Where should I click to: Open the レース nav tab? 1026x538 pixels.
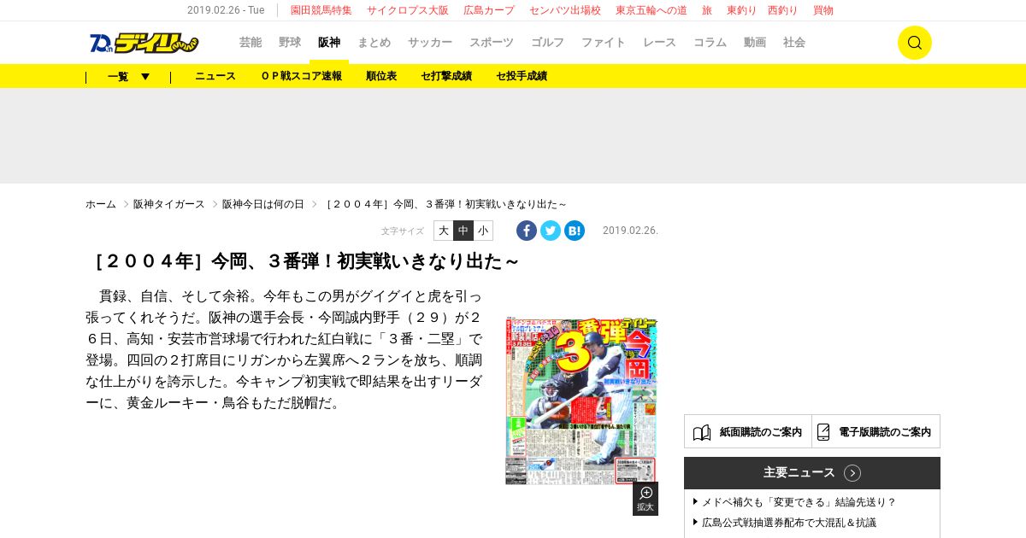[660, 43]
